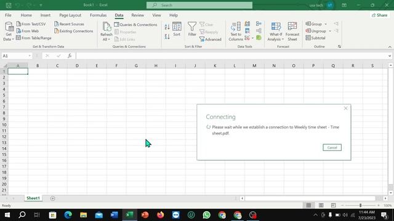
Task: Click Forecast Sheet
Action: click(x=292, y=31)
